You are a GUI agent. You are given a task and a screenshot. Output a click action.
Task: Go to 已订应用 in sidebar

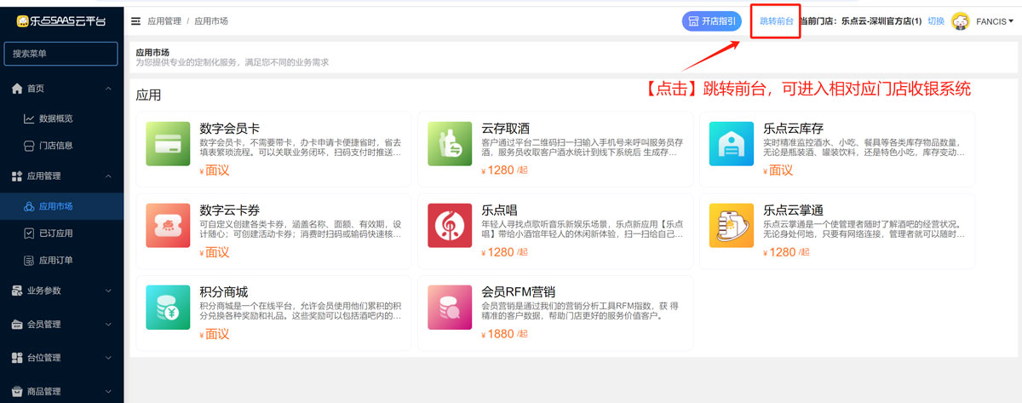click(x=56, y=233)
